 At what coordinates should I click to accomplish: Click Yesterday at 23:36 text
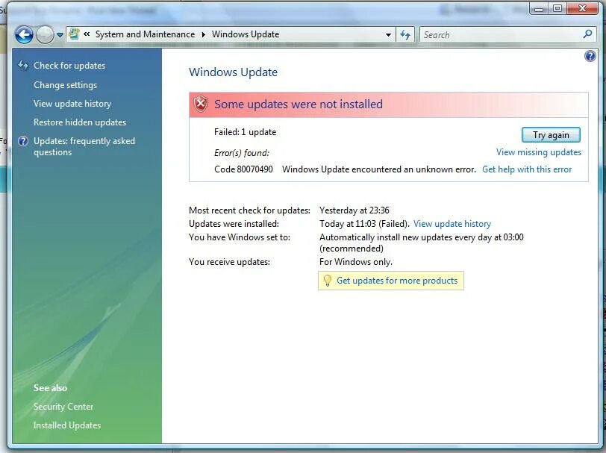click(x=354, y=210)
